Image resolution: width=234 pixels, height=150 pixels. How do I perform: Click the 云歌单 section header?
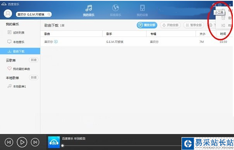11,60
